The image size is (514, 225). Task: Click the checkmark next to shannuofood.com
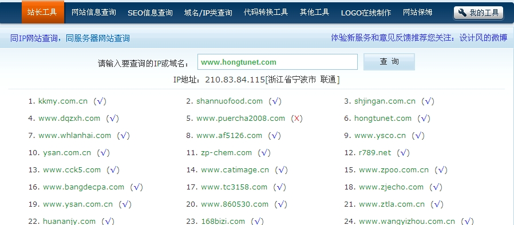(275, 101)
